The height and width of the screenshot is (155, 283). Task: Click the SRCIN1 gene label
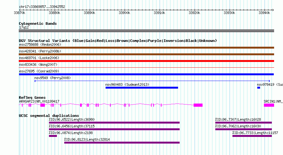[273, 101]
